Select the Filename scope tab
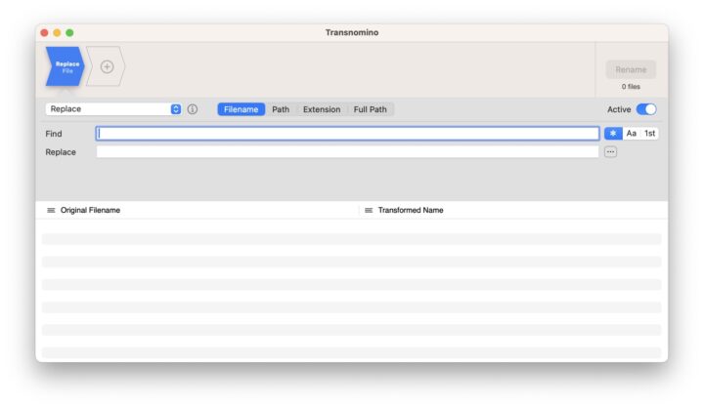Image resolution: width=704 pixels, height=409 pixels. point(242,109)
